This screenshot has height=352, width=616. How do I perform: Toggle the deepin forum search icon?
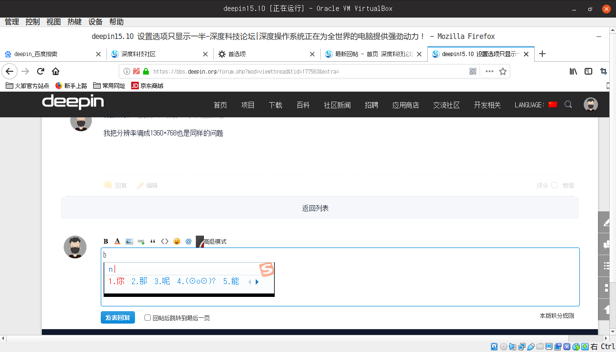coord(568,105)
